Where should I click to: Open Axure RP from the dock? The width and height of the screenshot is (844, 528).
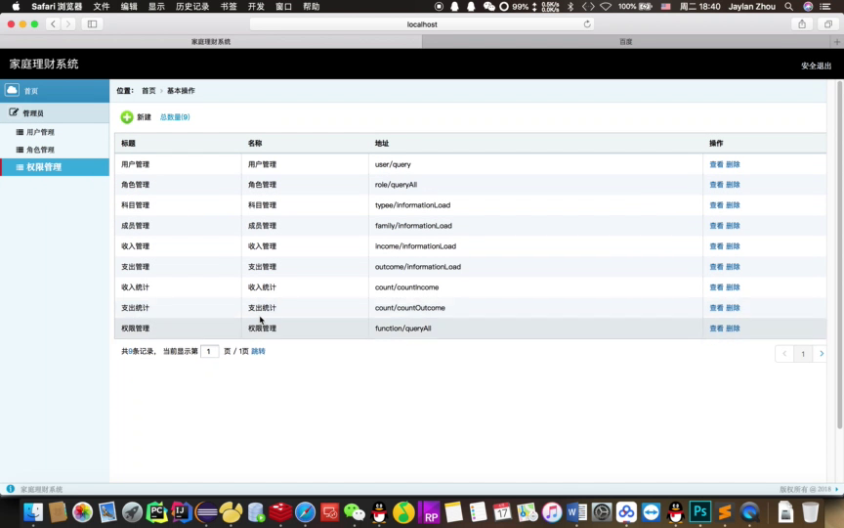coord(429,512)
